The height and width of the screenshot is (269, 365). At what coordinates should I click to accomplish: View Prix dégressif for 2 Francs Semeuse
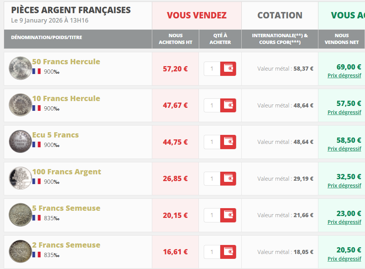pos(344,259)
